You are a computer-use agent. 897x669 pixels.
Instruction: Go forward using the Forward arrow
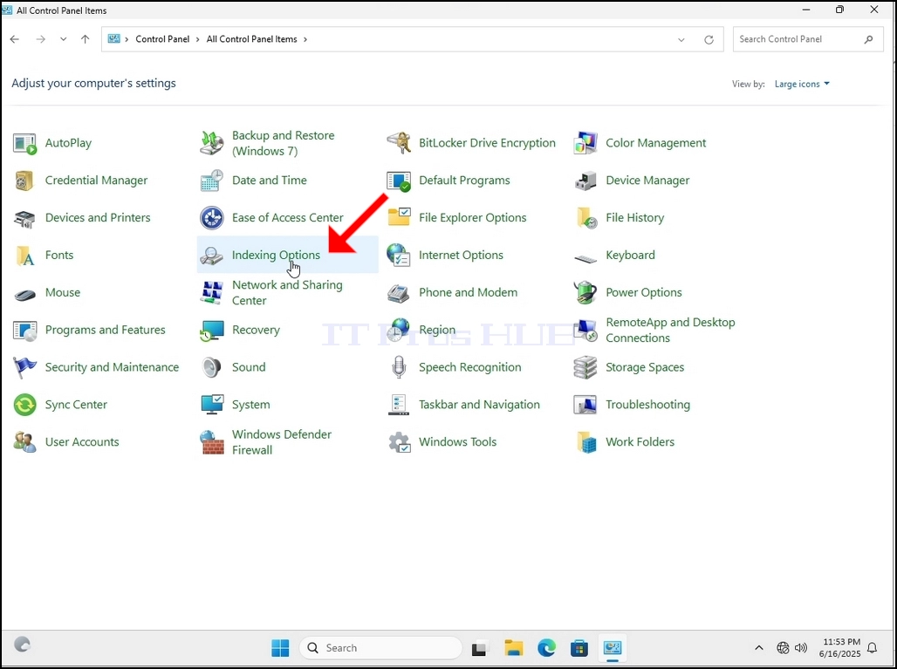point(41,39)
